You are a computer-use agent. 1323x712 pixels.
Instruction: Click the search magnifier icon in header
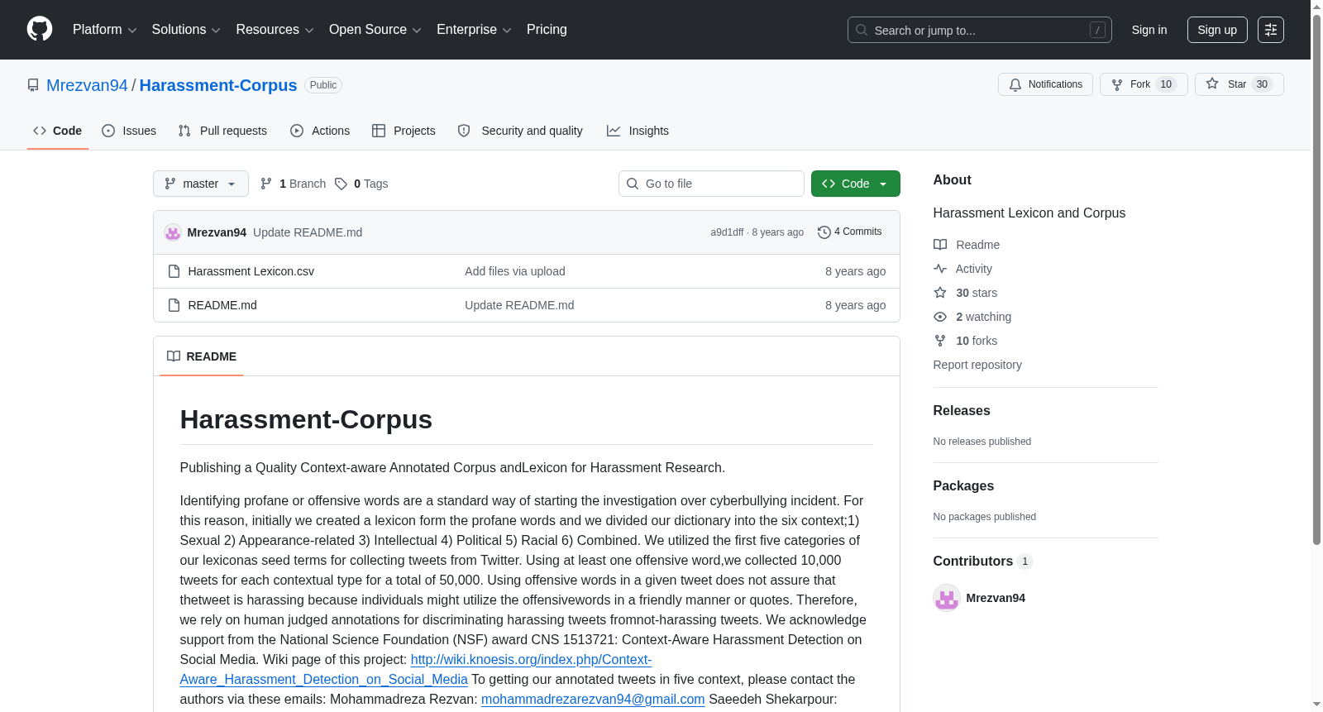862,30
